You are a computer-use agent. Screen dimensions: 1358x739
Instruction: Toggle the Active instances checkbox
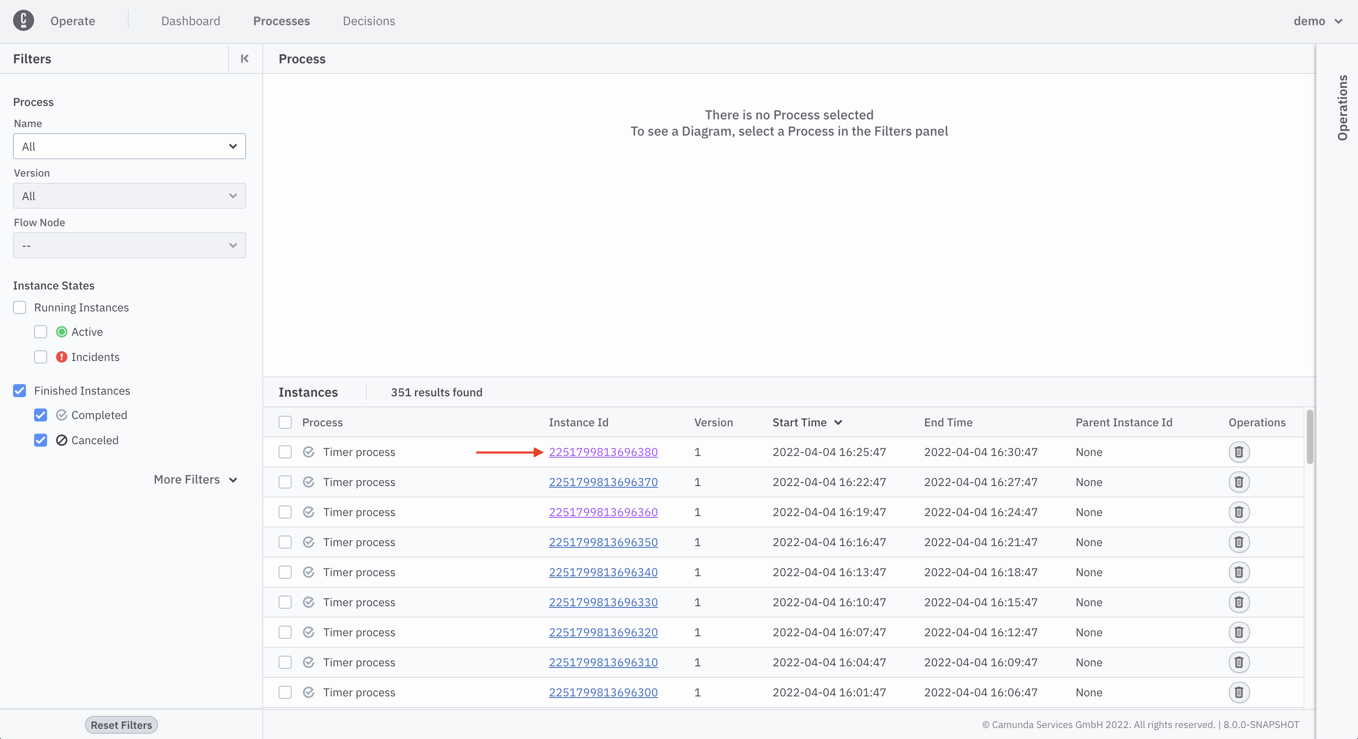click(x=41, y=331)
